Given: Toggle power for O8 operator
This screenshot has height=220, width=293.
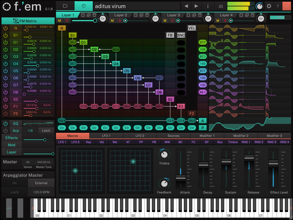Looking at the screenshot, I should (x=5, y=92).
